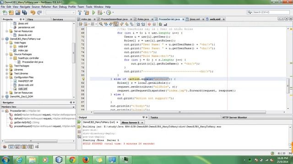Open the Windows Start menu
This screenshot has height=164, width=293.
(x=6, y=160)
